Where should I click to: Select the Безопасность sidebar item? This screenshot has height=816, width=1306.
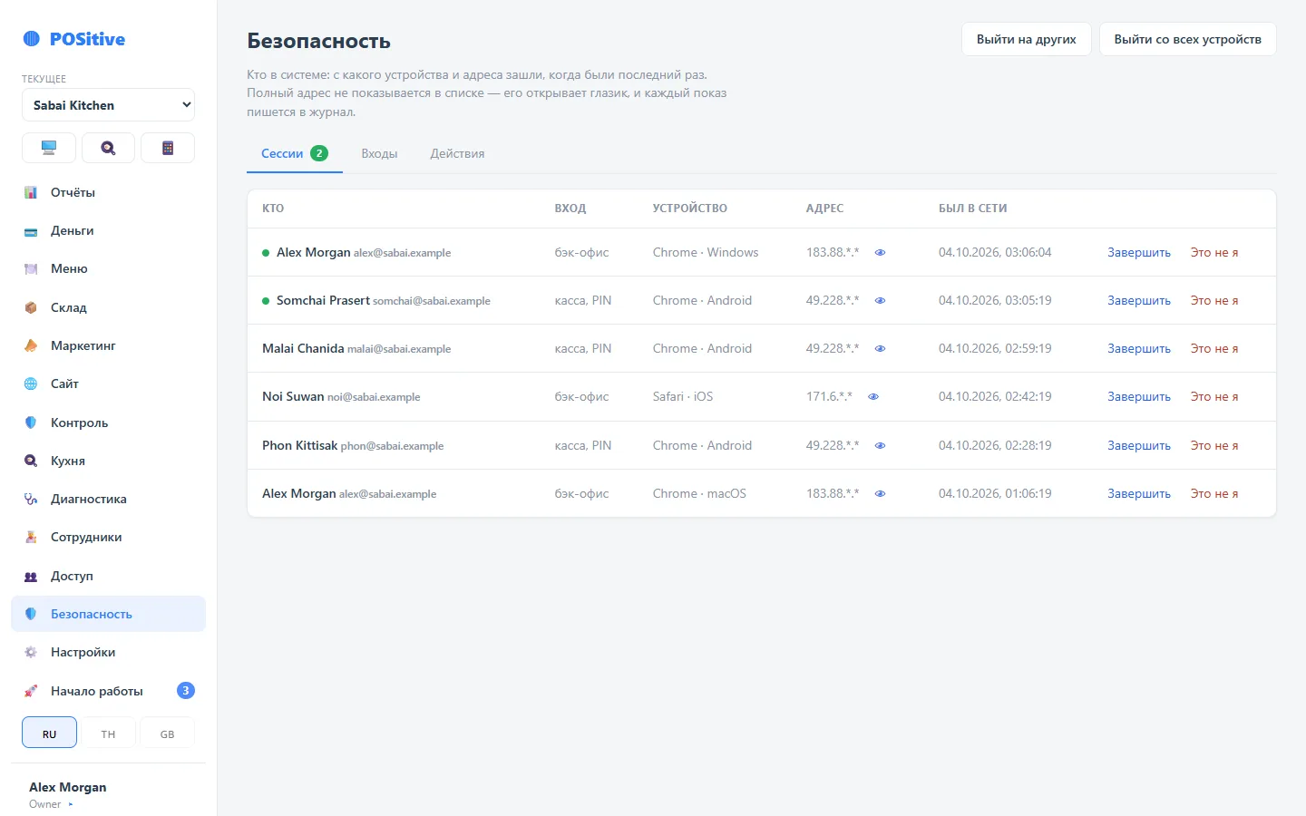pos(108,614)
